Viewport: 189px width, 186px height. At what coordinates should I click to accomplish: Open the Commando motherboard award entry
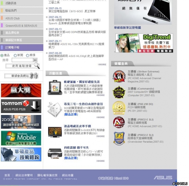pos(144,92)
